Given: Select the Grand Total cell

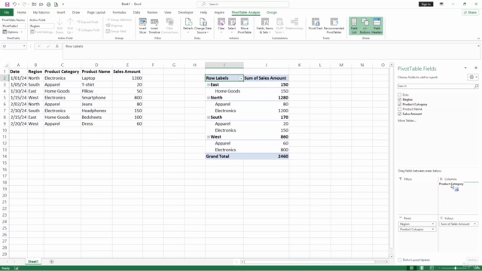Looking at the screenshot, I should tap(224, 157).
